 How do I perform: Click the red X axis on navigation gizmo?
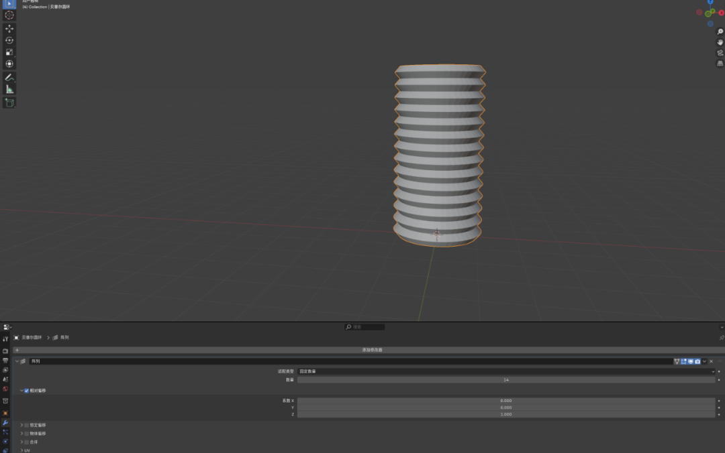(721, 13)
